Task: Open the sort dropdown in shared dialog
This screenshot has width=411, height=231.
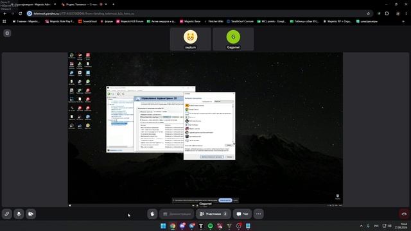Action: tap(223, 101)
